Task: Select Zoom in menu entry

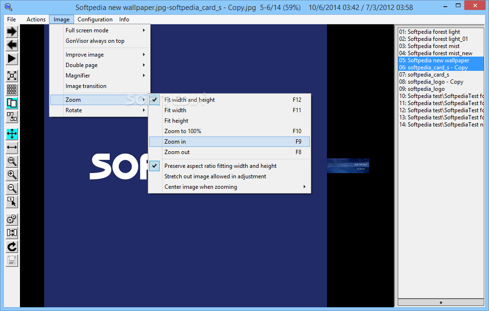Action: pyautogui.click(x=230, y=142)
